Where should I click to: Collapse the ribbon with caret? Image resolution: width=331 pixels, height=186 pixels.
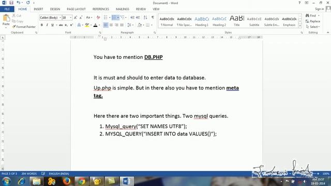tap(327, 33)
